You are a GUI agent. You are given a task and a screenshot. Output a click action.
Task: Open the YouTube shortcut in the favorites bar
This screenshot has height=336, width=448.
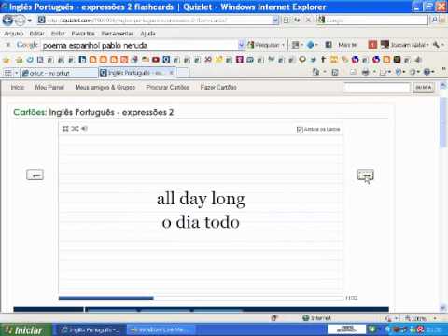click(x=156, y=60)
